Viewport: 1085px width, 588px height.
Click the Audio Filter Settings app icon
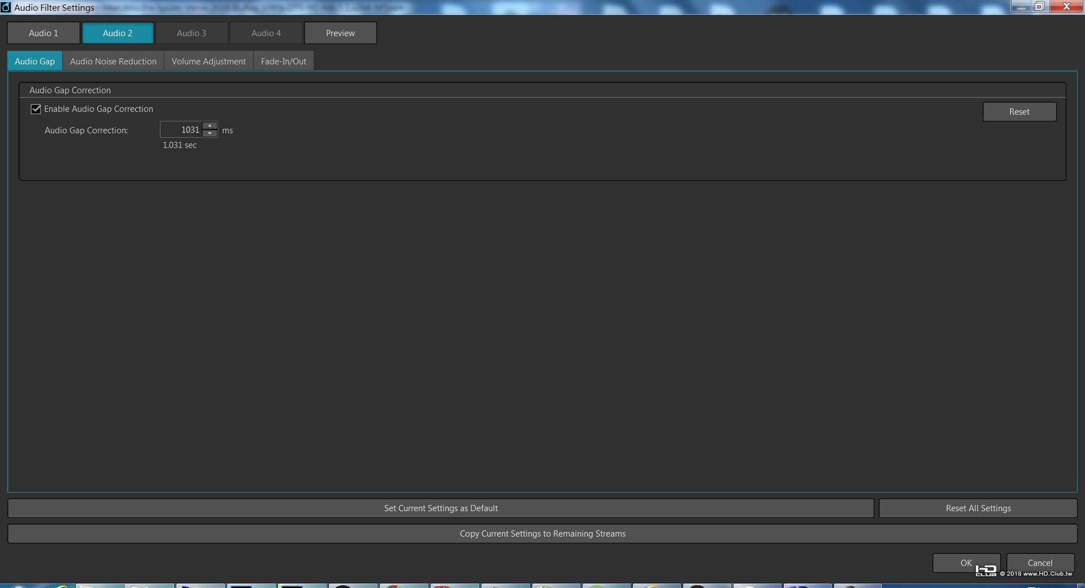point(6,7)
